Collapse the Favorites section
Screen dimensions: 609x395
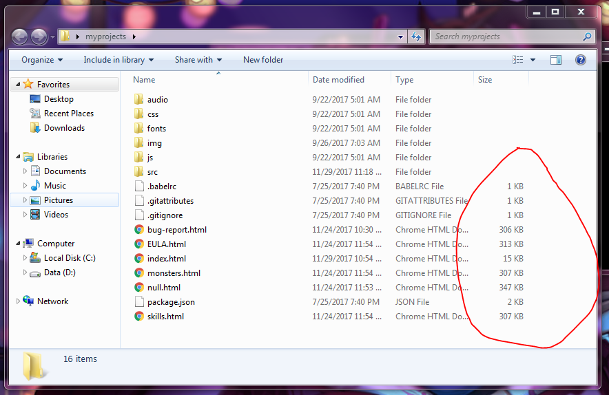pyautogui.click(x=18, y=84)
